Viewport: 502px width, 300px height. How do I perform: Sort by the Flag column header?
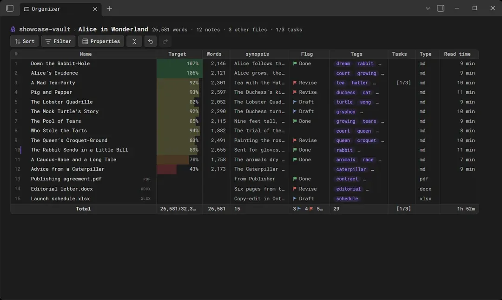(307, 54)
